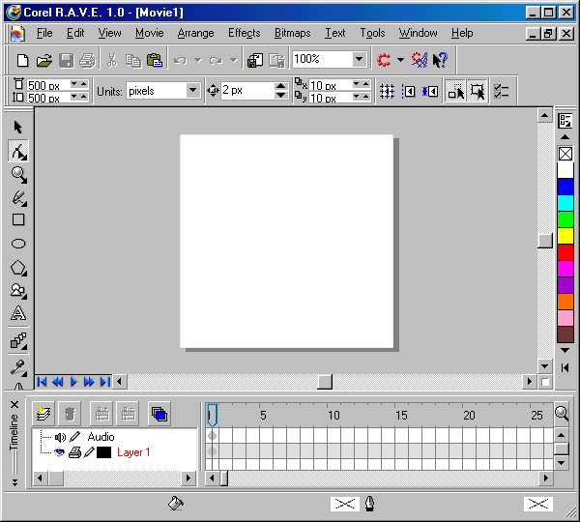Click the Play movie button

pyautogui.click(x=73, y=382)
